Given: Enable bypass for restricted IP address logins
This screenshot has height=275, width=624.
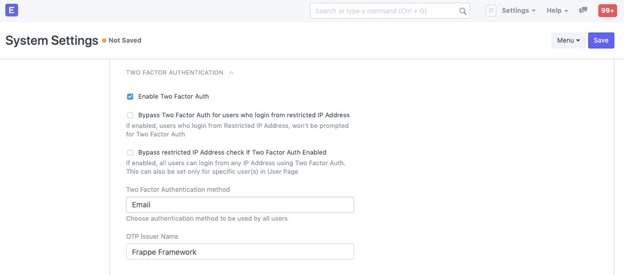Looking at the screenshot, I should click(x=130, y=115).
